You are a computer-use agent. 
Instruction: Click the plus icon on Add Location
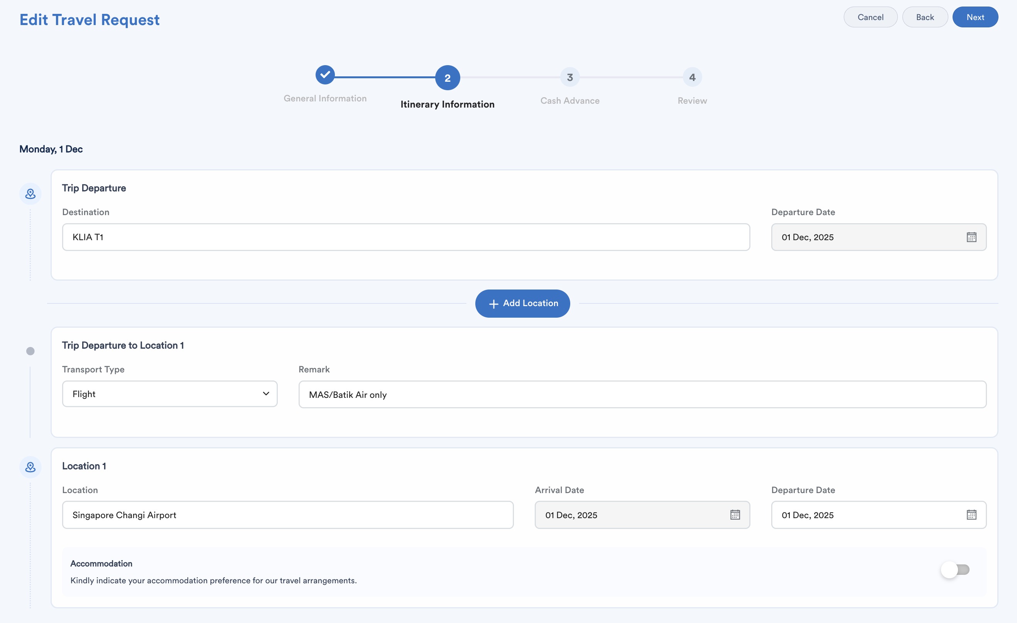(x=493, y=304)
